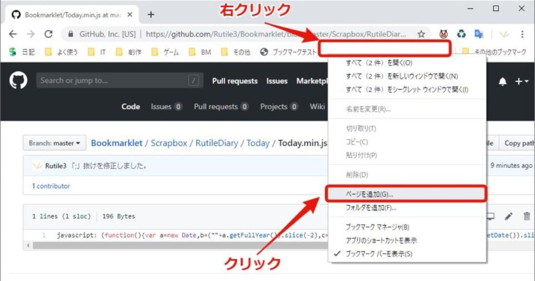Select すべてを新しいウィンドウで開く(N)
The width and height of the screenshot is (535, 281).
[x=407, y=76]
